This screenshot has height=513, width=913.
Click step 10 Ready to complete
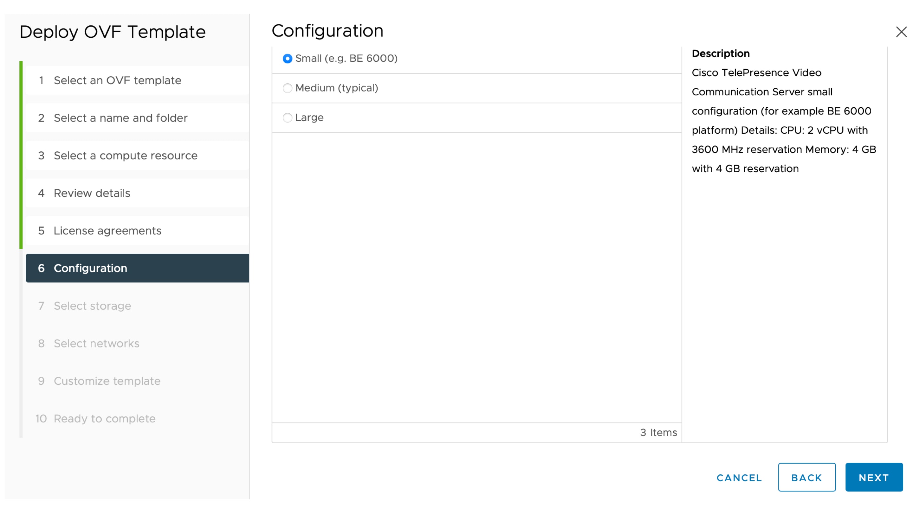(105, 418)
